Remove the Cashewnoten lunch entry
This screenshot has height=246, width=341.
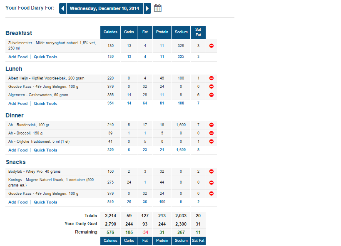[212, 95]
